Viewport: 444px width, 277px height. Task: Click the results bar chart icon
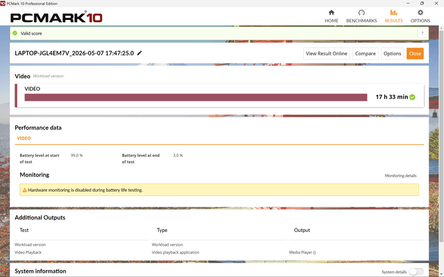(393, 12)
